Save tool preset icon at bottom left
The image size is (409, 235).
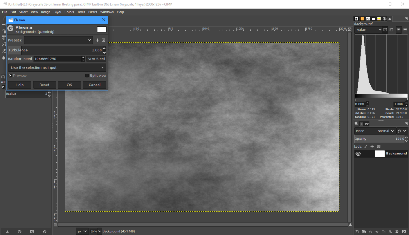click(7, 232)
